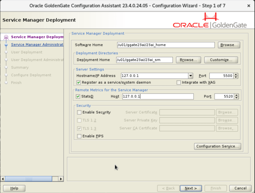Click the Oracle GoldenGate logo
The height and width of the screenshot is (193, 255).
click(210, 20)
